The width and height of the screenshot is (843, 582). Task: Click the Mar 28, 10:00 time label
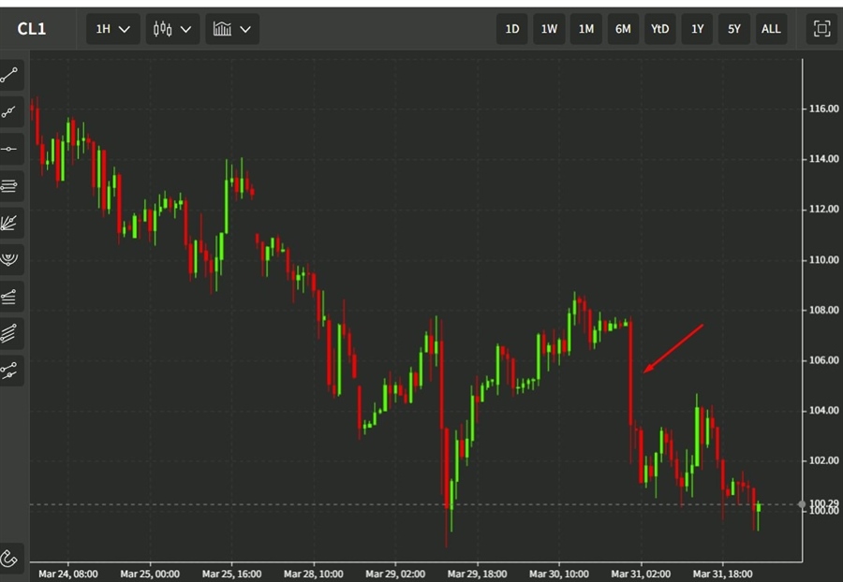point(314,574)
